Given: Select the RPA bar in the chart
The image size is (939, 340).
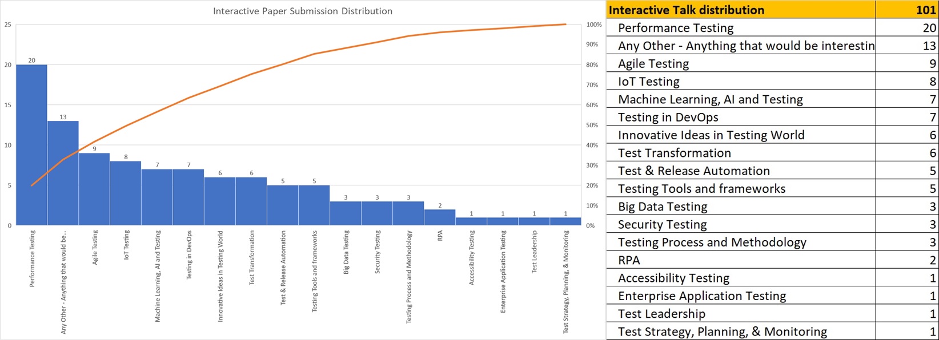Looking at the screenshot, I should pos(439,217).
